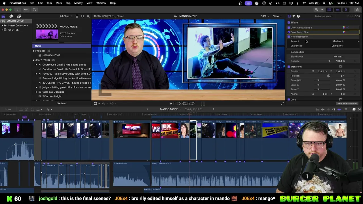Open the Info inspector tab
Viewport: 363px width, 204px height.
point(298,16)
